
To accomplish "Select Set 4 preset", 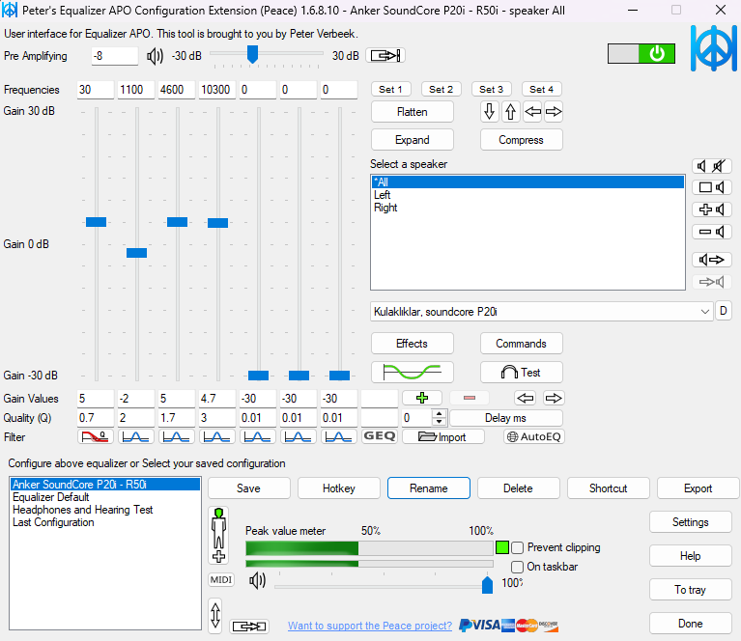I will coord(541,89).
